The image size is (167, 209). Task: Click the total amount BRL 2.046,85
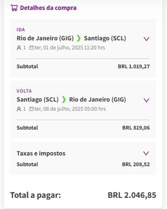(132, 195)
